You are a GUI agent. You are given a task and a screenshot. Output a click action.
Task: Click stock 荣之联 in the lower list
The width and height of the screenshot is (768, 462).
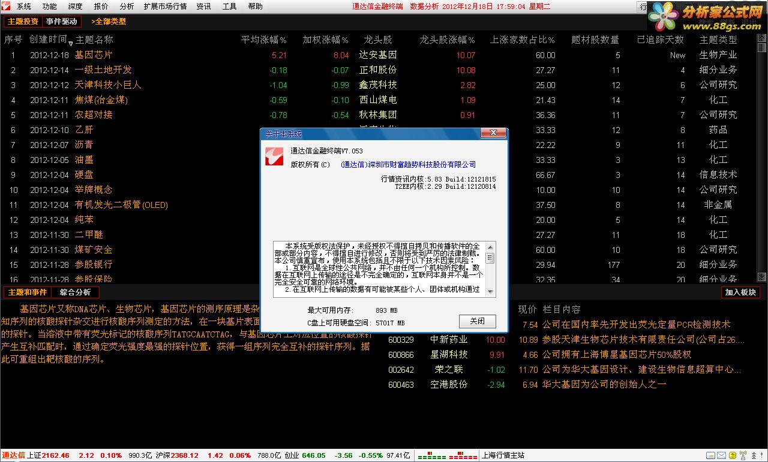coord(449,370)
